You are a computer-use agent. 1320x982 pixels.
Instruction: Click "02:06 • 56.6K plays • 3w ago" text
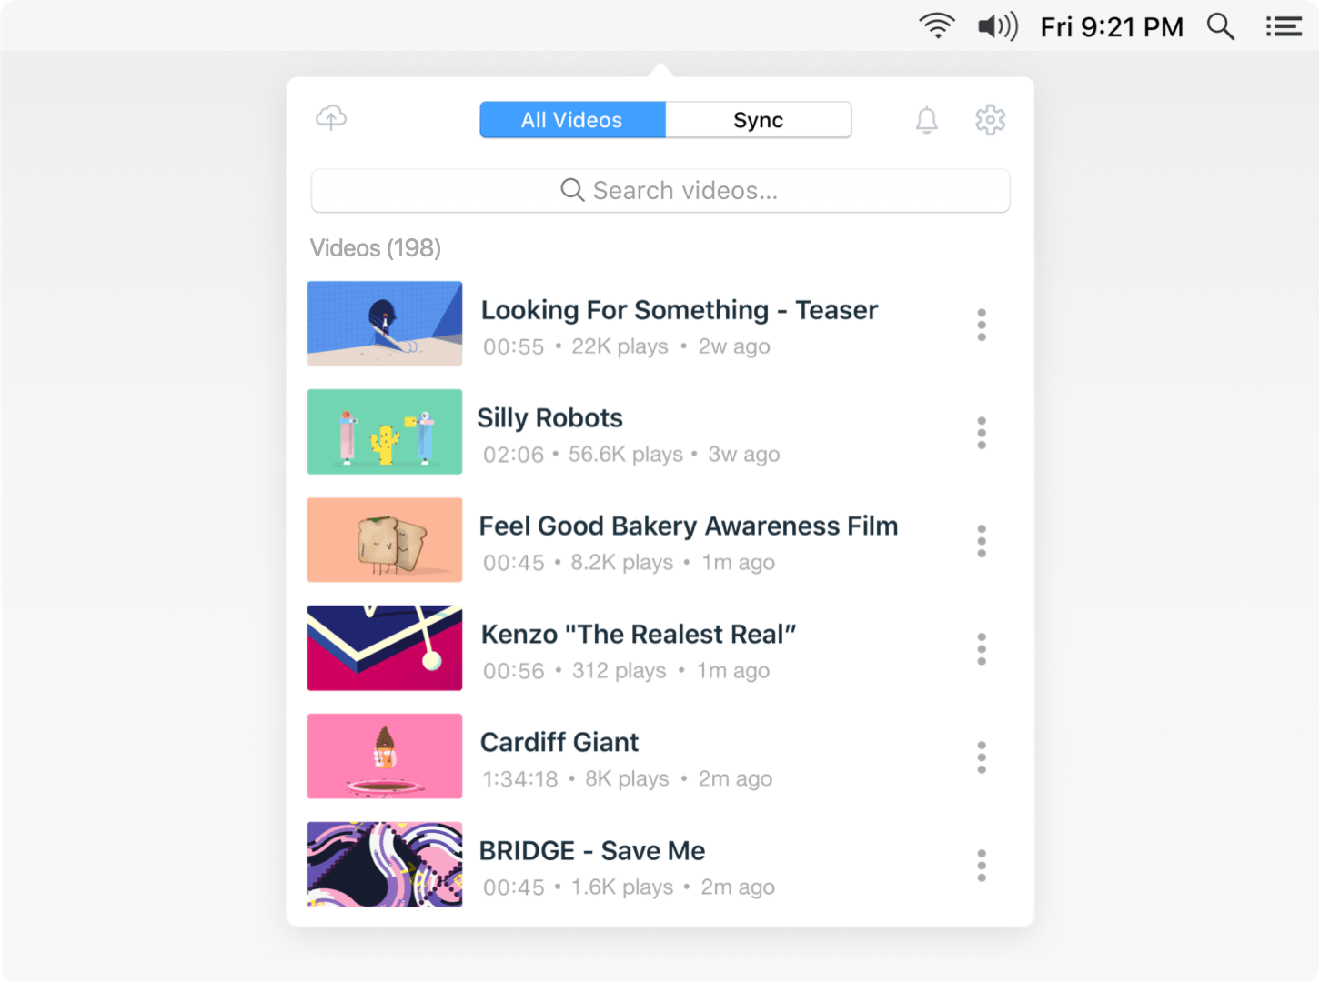631,455
